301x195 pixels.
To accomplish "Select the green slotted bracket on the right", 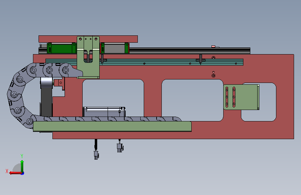I will click(241, 97).
